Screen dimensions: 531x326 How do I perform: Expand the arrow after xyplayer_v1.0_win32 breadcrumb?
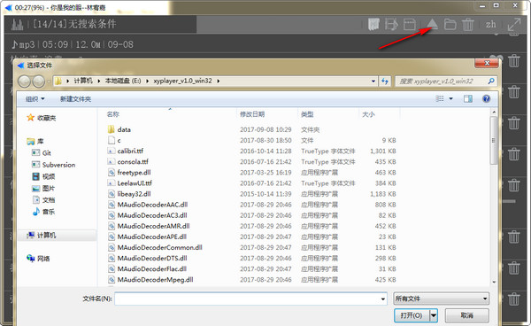218,81
